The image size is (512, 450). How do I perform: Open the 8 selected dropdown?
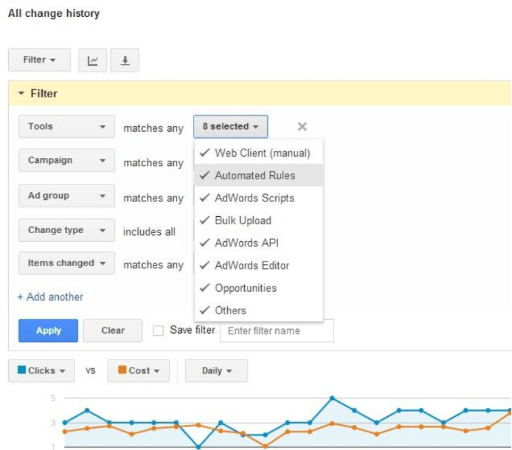pos(231,126)
